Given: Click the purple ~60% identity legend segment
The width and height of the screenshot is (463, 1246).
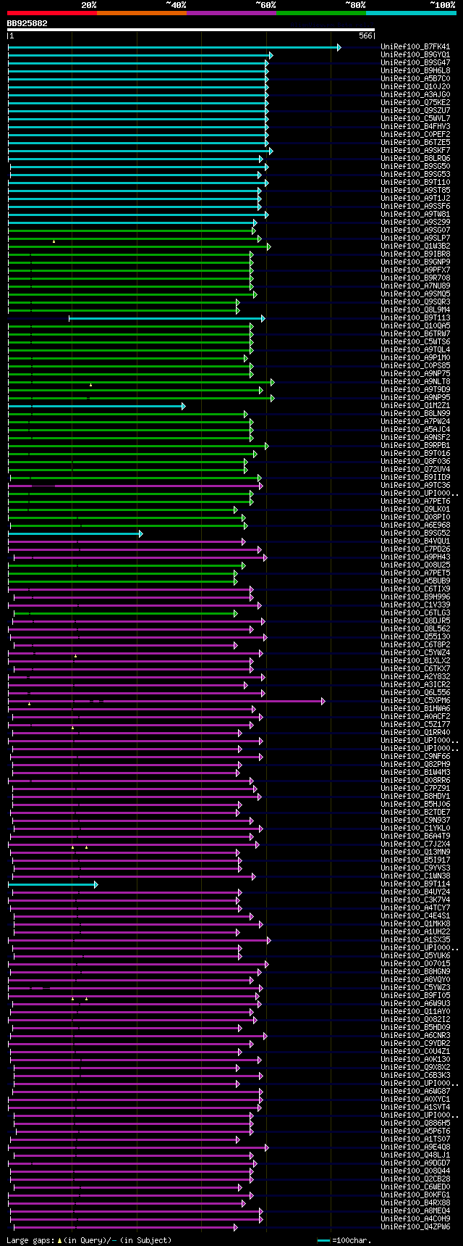Looking at the screenshot, I should (x=231, y=13).
